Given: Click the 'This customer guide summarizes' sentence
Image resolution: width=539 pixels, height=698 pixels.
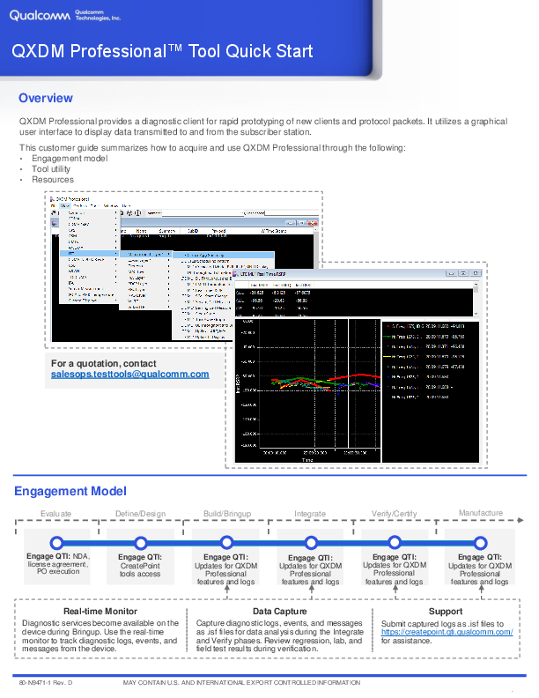Looking at the screenshot, I should (212, 148).
